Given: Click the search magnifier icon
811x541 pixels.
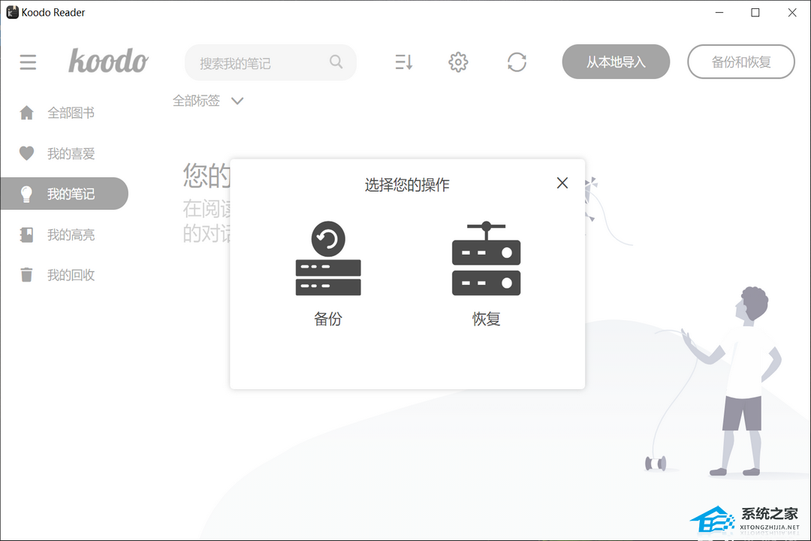Looking at the screenshot, I should (336, 62).
